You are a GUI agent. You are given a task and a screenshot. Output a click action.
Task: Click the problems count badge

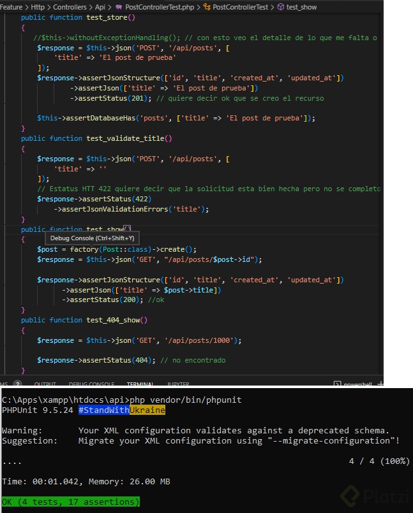coord(18,384)
